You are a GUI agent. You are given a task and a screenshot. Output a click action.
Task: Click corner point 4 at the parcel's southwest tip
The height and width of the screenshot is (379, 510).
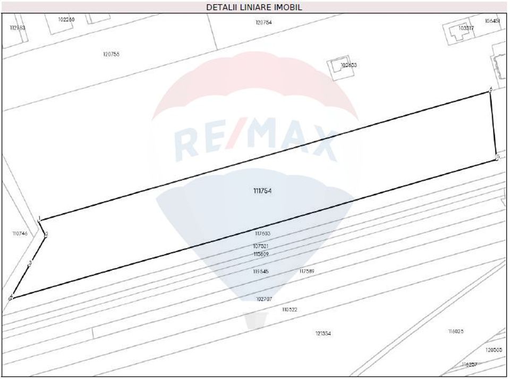click(x=11, y=296)
